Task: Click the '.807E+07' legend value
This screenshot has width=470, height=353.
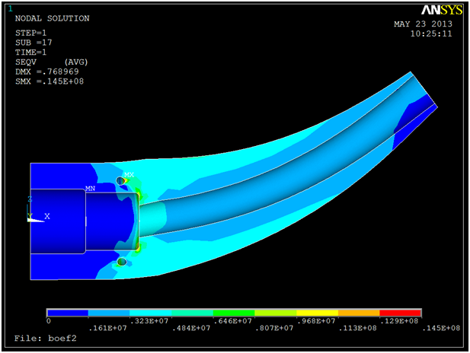Action: [274, 328]
